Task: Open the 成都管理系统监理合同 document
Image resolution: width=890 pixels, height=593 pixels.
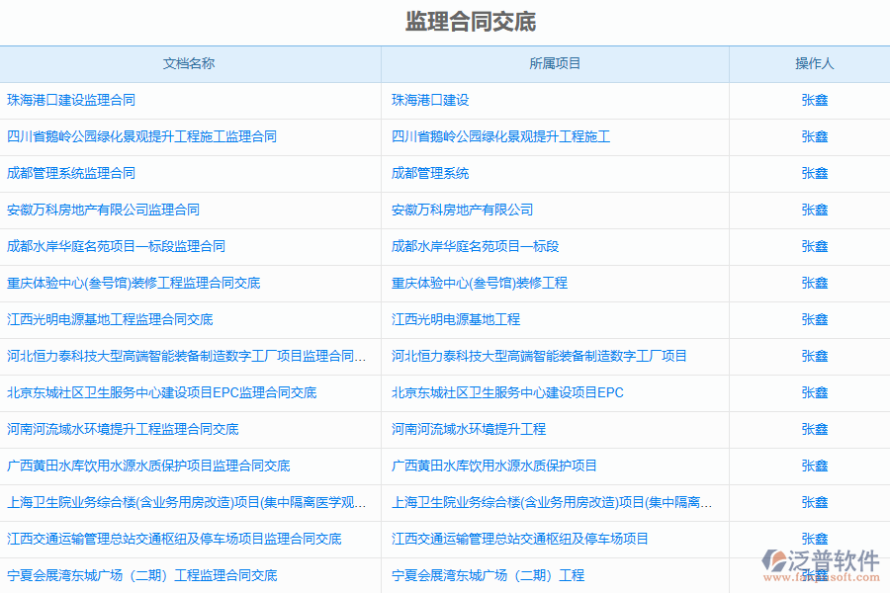Action: [71, 173]
